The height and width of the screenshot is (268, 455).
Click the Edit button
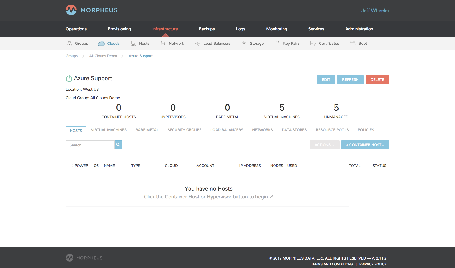click(326, 80)
